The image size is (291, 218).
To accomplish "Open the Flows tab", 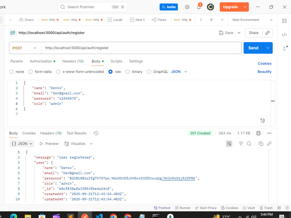I will coord(159,20).
